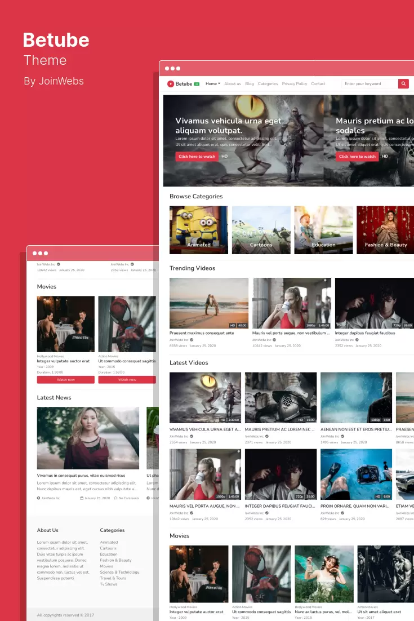Screen dimensions: 414x621
Task: Click the author user icon under news article
Action: point(38,498)
